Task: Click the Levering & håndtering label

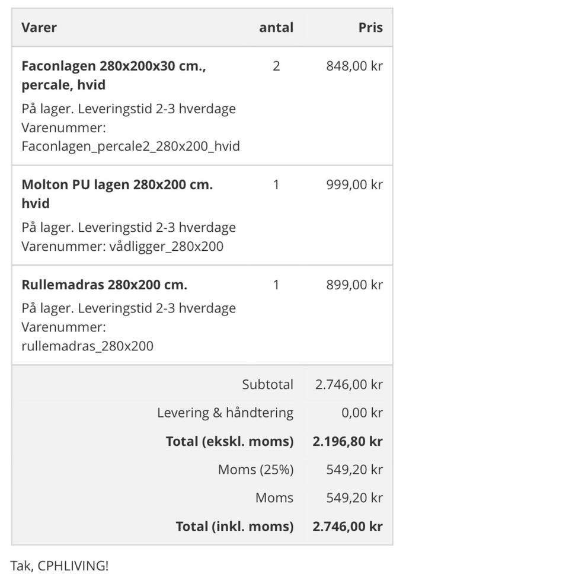Action: tap(225, 413)
